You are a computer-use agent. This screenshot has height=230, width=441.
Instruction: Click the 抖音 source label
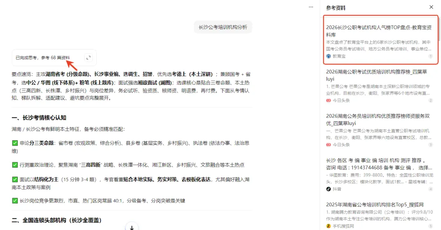336,189
